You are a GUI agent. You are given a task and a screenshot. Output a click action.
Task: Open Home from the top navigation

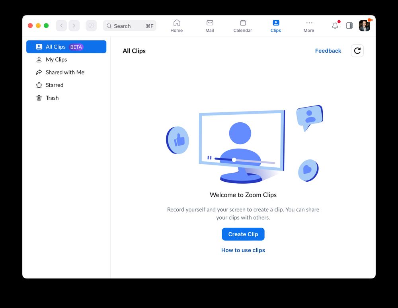177,26
